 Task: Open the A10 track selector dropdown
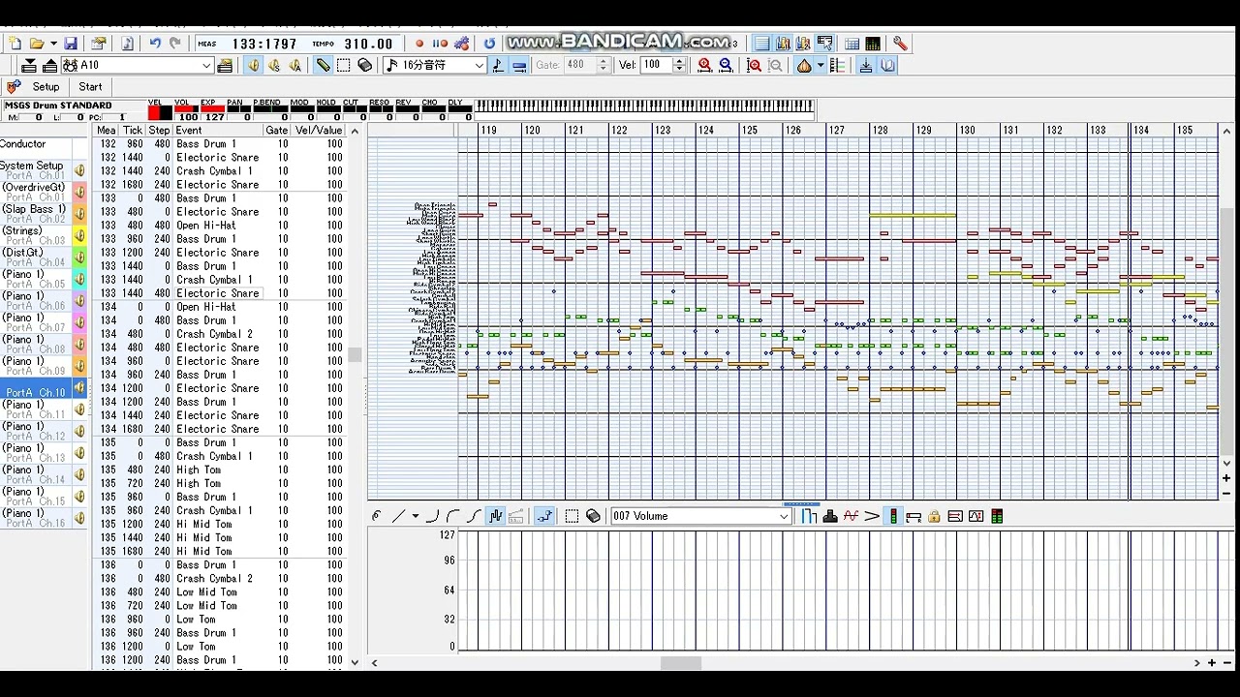206,65
